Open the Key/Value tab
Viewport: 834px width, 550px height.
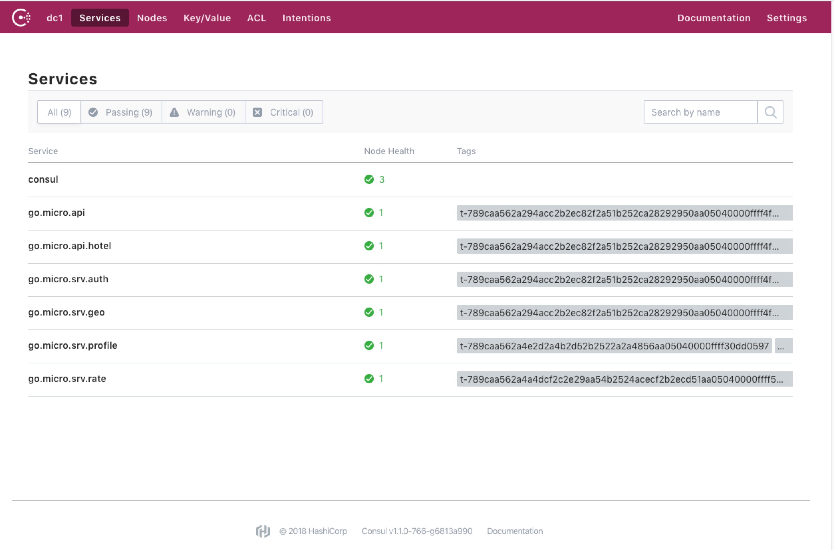click(x=207, y=18)
